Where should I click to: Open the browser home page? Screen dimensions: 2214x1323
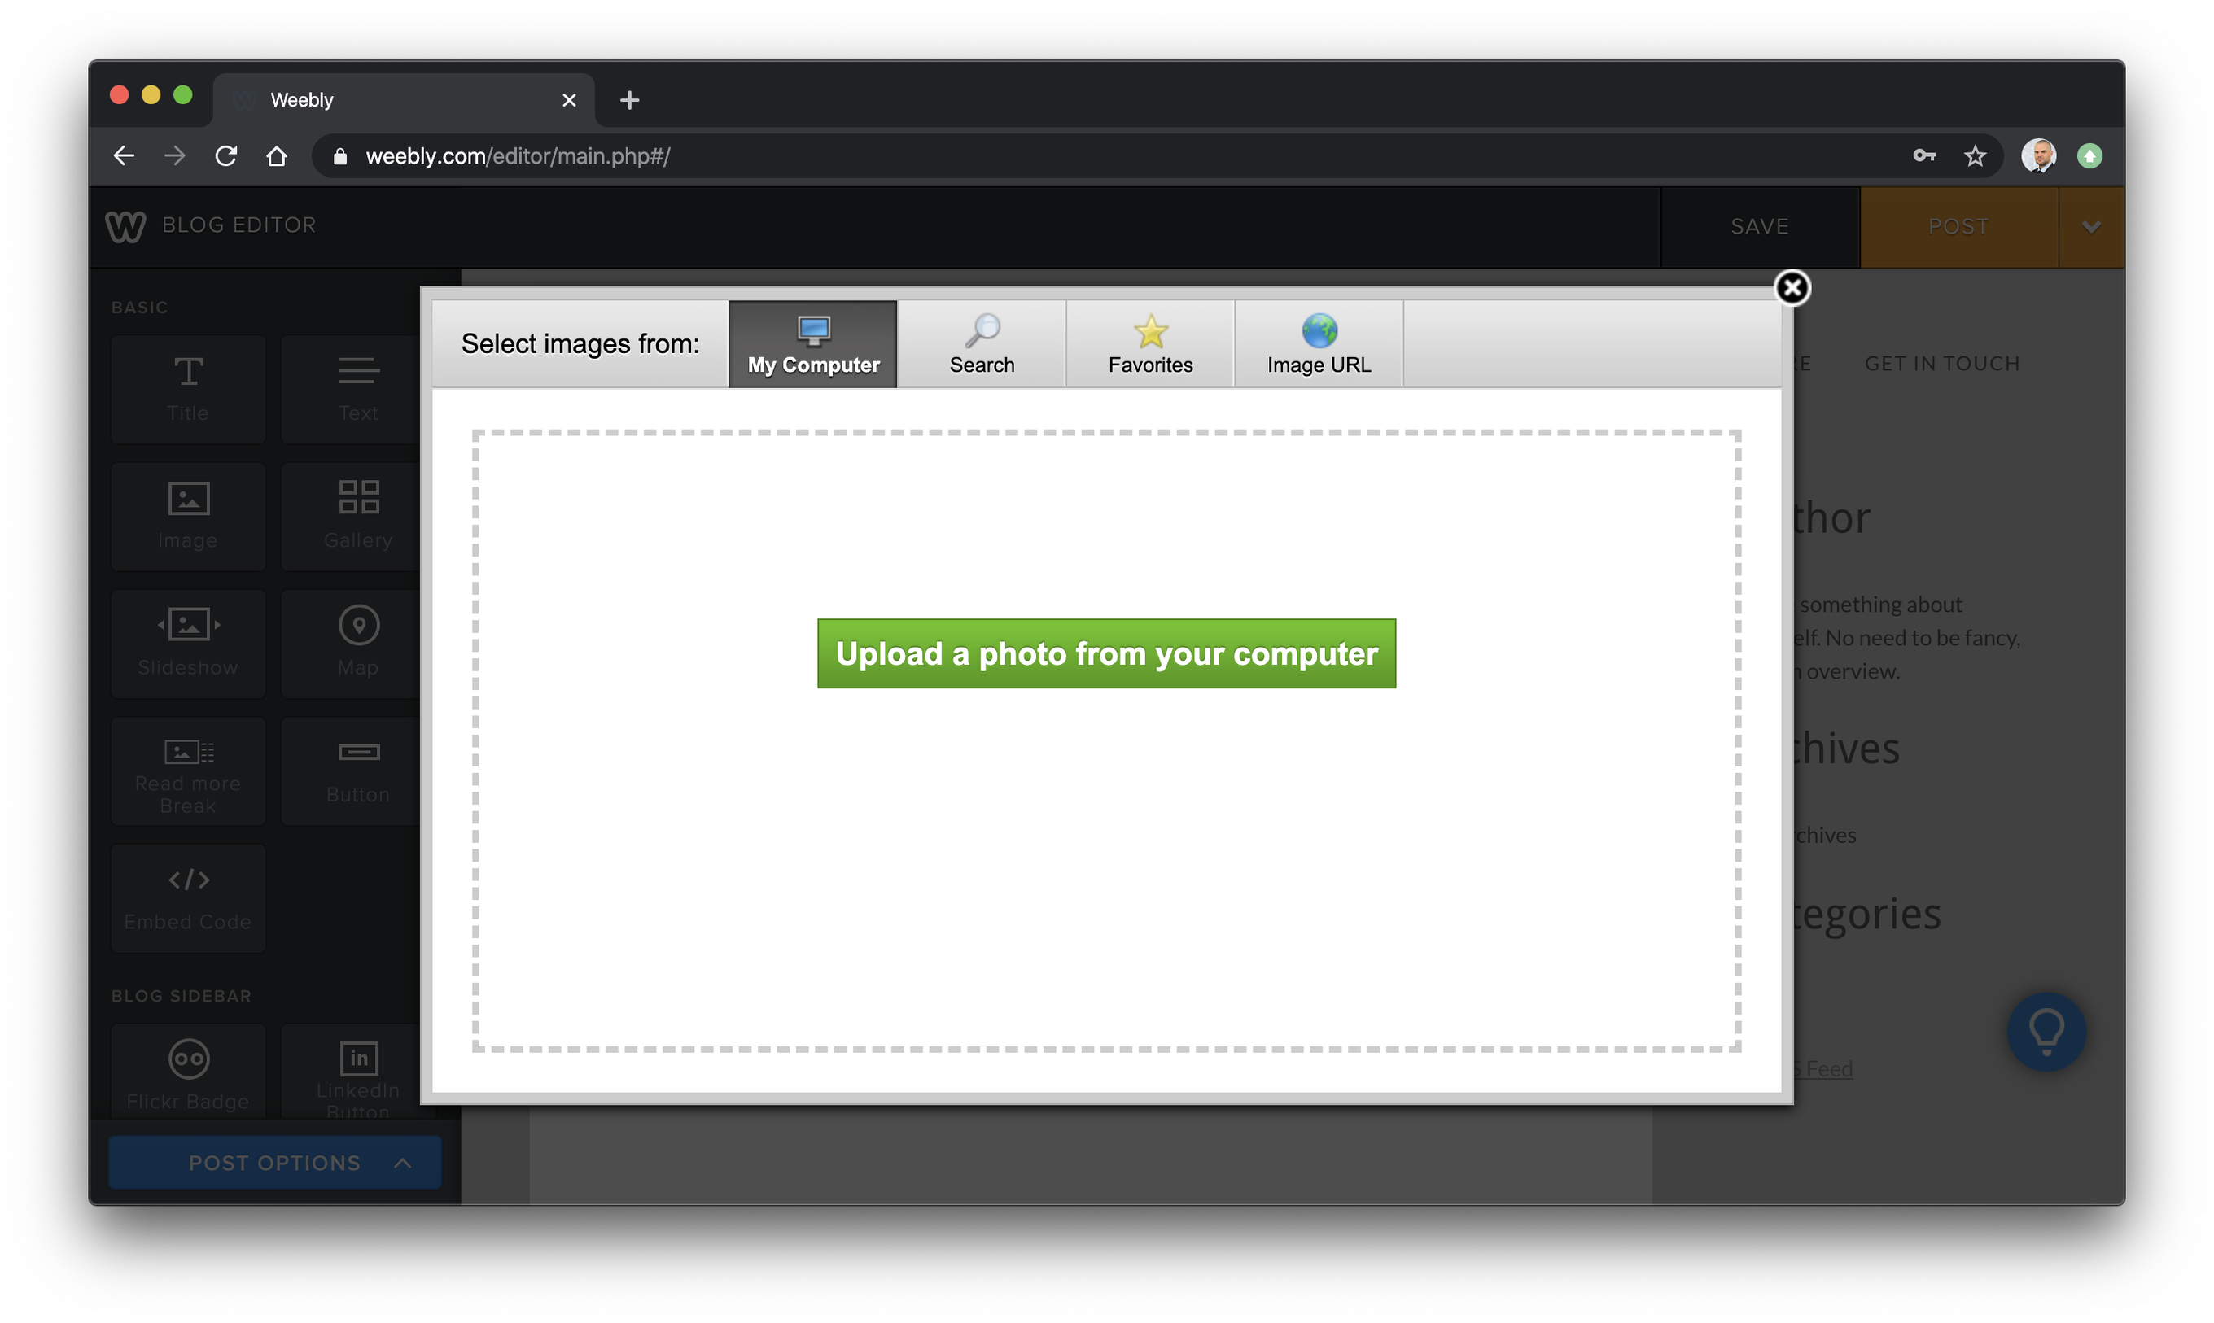pyautogui.click(x=278, y=156)
